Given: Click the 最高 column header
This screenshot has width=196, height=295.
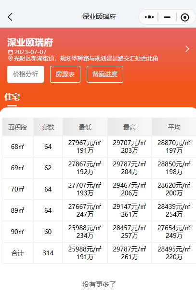Looking at the screenshot, I should click(x=130, y=127).
